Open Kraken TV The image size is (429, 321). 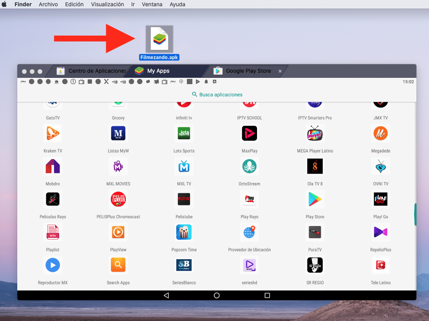coord(52,133)
